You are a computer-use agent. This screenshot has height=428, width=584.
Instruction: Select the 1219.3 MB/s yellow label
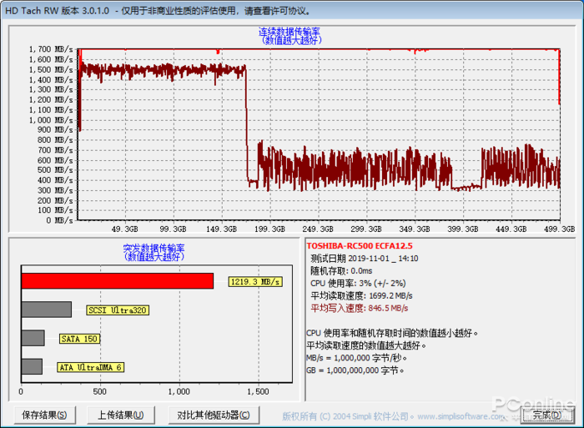(254, 282)
